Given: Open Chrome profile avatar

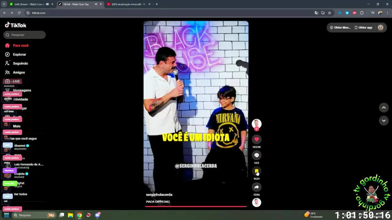Looking at the screenshot, I should tap(380, 13).
